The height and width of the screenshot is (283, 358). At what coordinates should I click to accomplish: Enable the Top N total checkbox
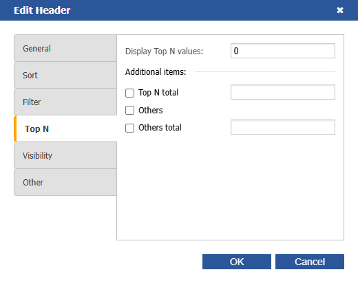129,93
